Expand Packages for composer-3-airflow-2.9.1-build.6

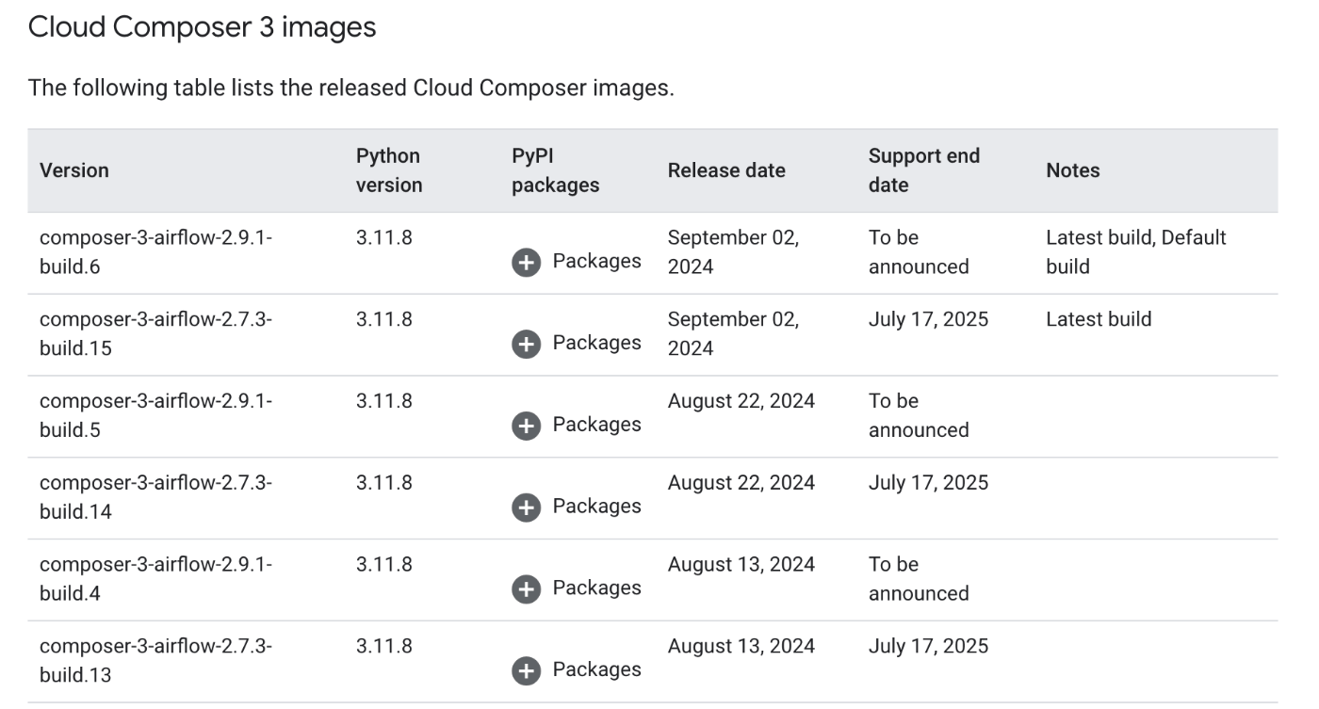pos(577,262)
